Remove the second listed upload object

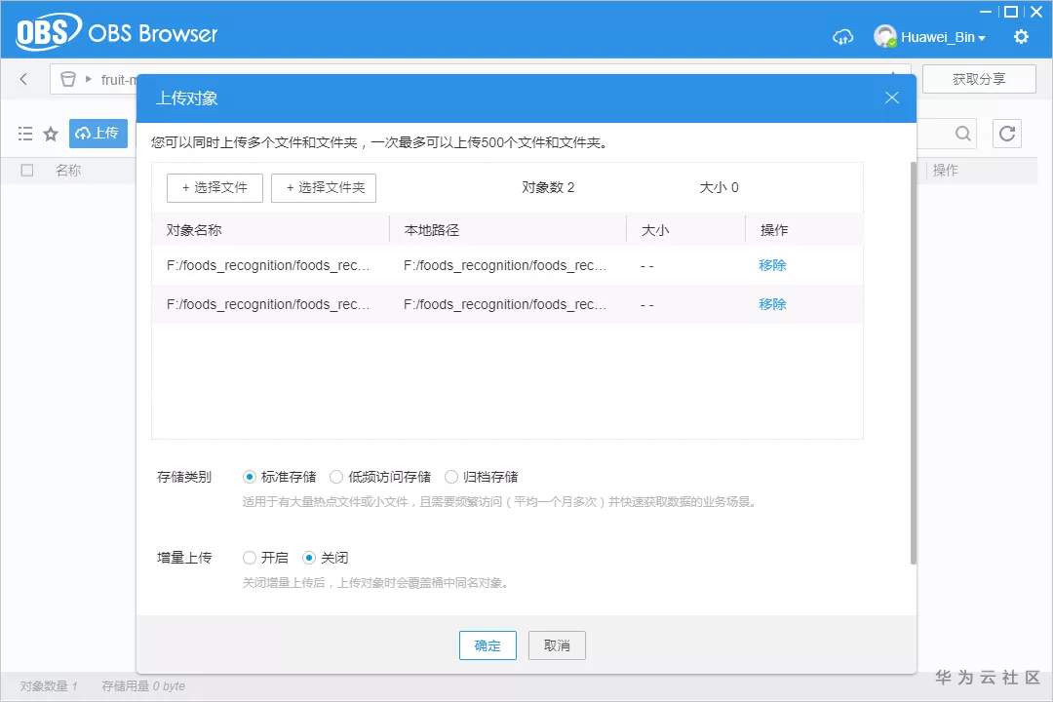[772, 304]
